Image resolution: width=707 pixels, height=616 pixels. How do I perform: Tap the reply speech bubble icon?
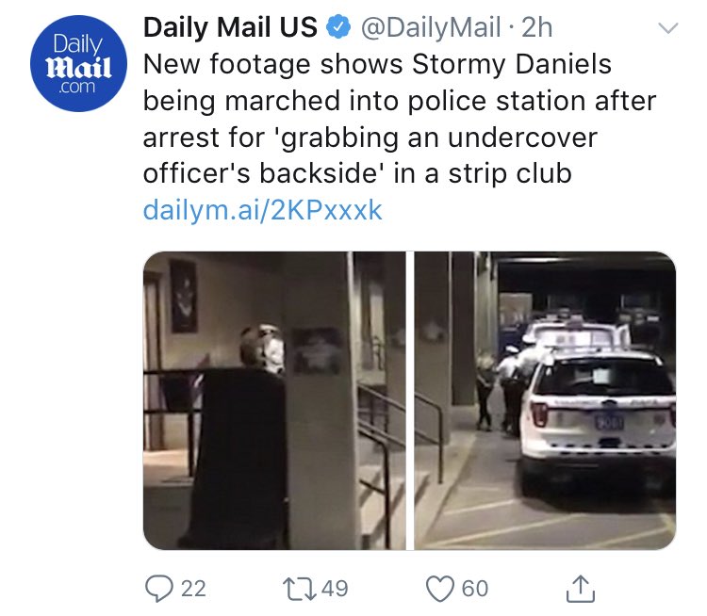pyautogui.click(x=158, y=589)
